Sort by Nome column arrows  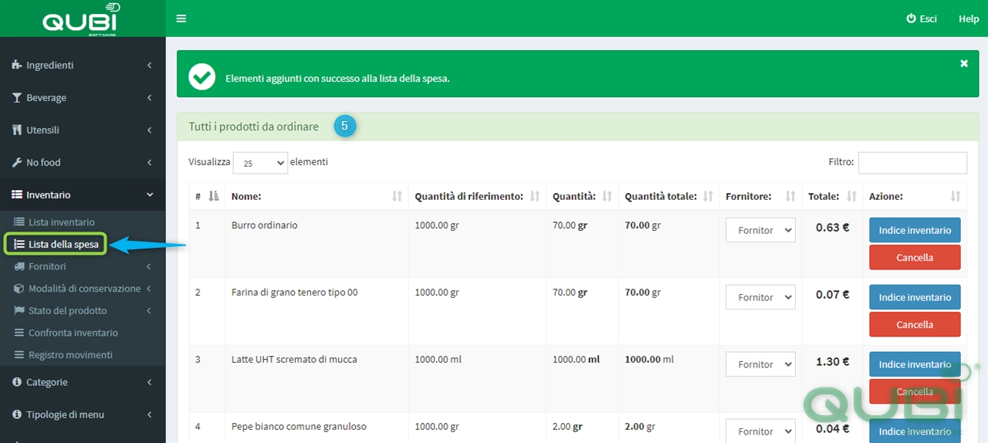(397, 197)
